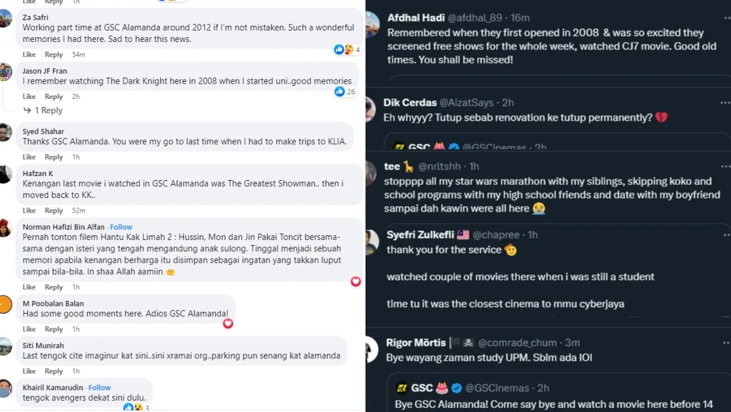The width and height of the screenshot is (731, 412).
Task: Click the verified badge beside GSC in Rigor Mörtis's quoted tweet
Action: coord(457,388)
